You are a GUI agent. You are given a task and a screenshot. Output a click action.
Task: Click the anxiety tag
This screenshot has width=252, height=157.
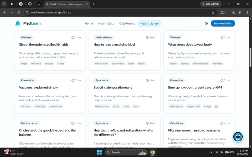coord(185,64)
